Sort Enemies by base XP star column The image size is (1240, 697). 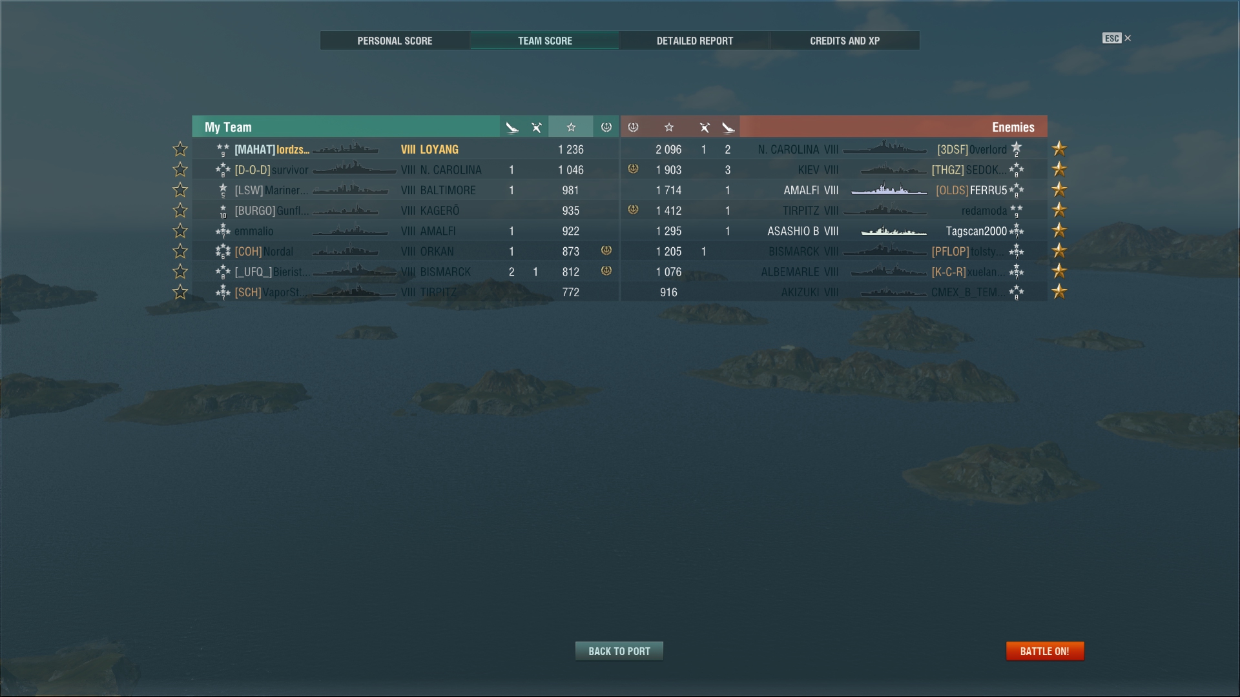pyautogui.click(x=669, y=127)
